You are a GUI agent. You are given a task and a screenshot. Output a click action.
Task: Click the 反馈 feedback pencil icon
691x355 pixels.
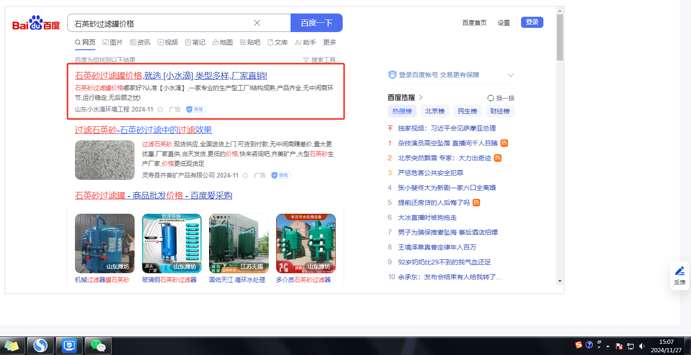[679, 271]
